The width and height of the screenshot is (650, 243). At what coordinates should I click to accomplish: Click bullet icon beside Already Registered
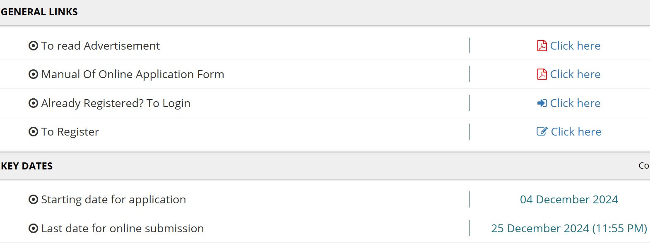[x=33, y=103]
